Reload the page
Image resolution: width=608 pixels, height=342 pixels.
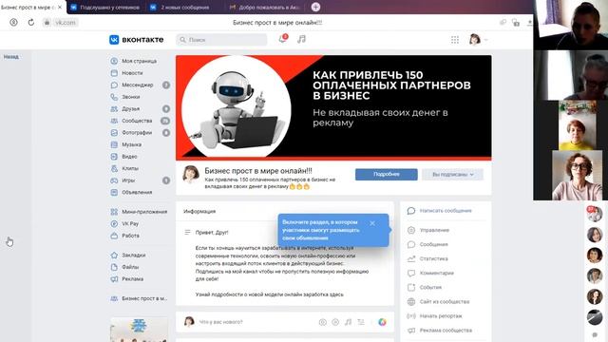[31, 23]
